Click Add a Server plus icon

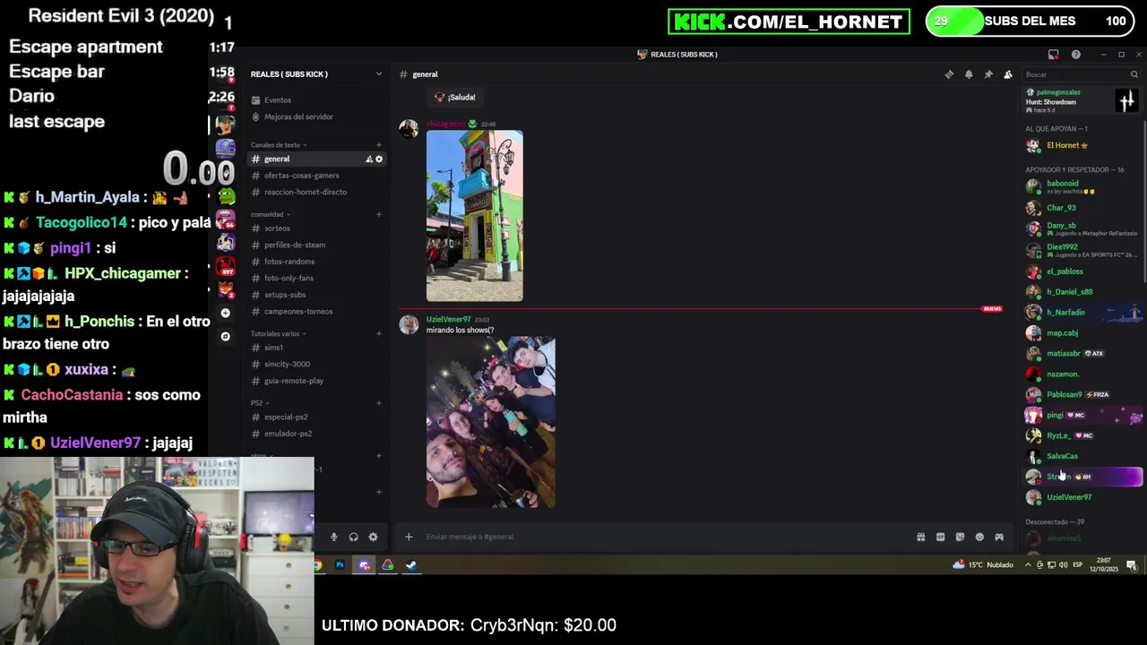pos(225,313)
